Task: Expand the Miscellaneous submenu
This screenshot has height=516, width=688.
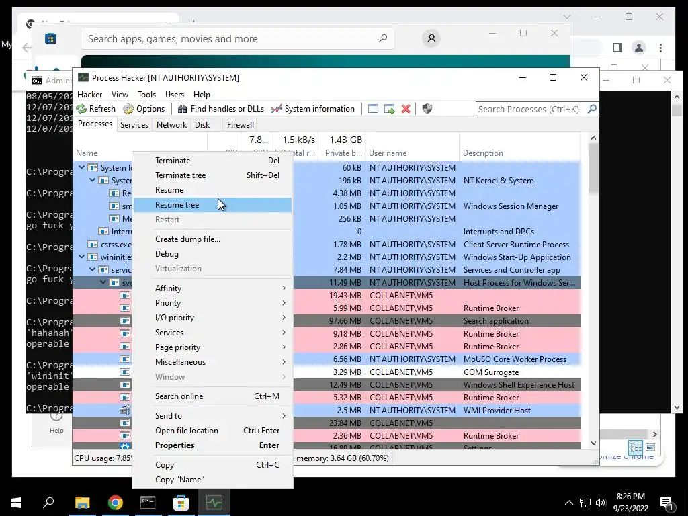Action: [212, 362]
